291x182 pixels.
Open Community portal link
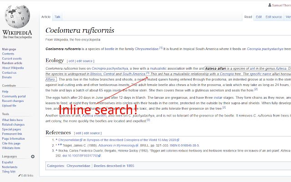click(14, 96)
